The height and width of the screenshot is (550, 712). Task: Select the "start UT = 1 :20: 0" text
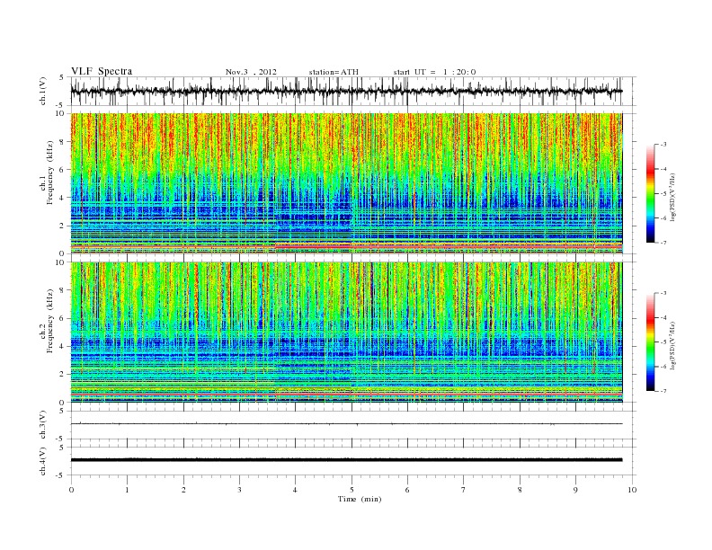tap(434, 72)
